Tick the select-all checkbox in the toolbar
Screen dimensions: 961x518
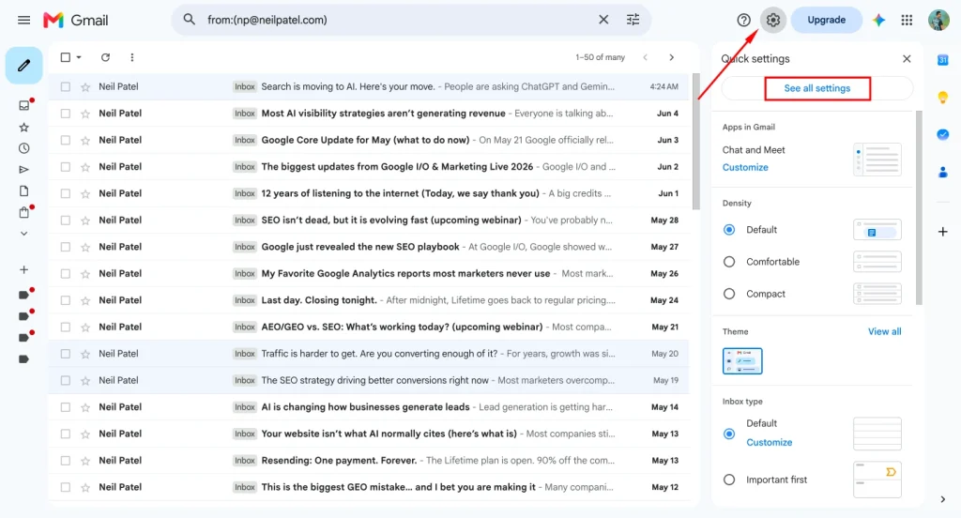[65, 57]
